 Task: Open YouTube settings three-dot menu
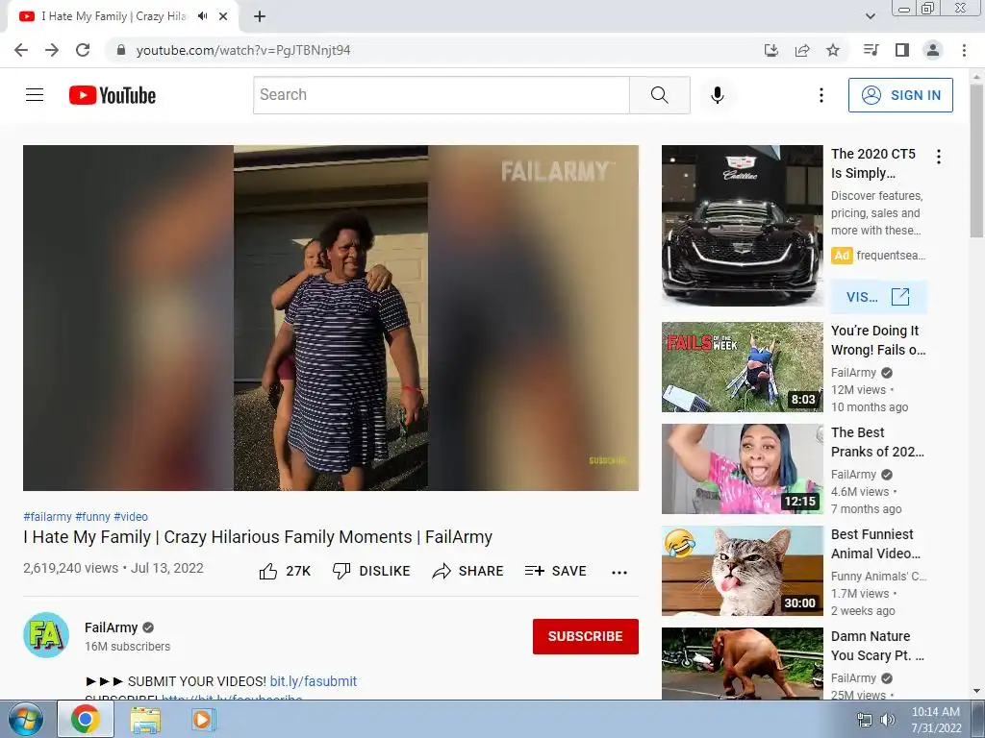pyautogui.click(x=821, y=95)
